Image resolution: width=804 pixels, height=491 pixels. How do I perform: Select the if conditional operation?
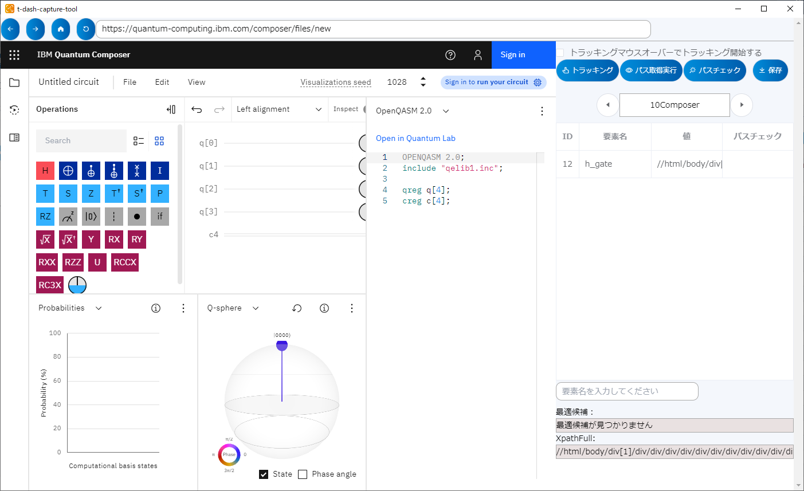click(160, 217)
